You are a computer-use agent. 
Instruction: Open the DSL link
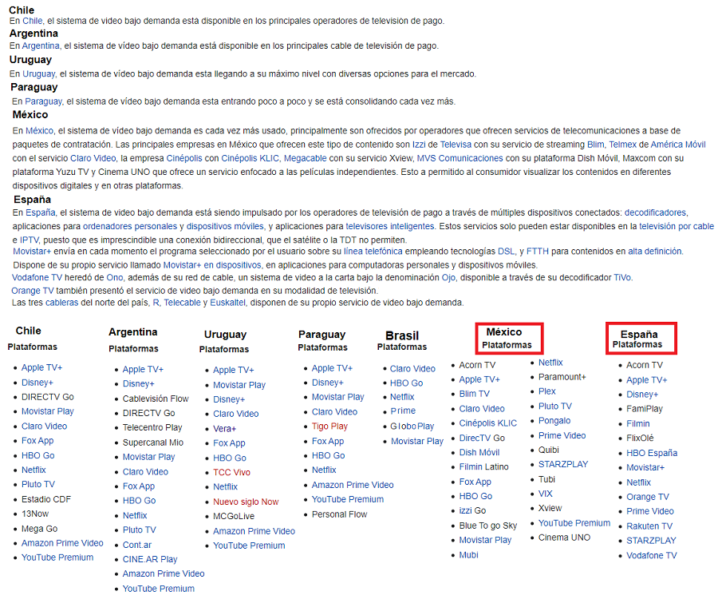click(506, 251)
